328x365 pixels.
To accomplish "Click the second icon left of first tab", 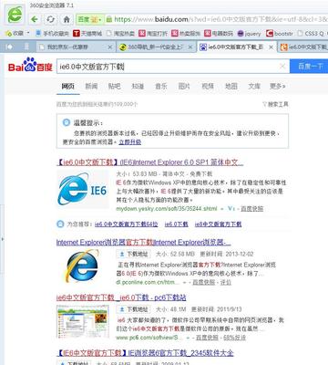I will click(26, 47).
